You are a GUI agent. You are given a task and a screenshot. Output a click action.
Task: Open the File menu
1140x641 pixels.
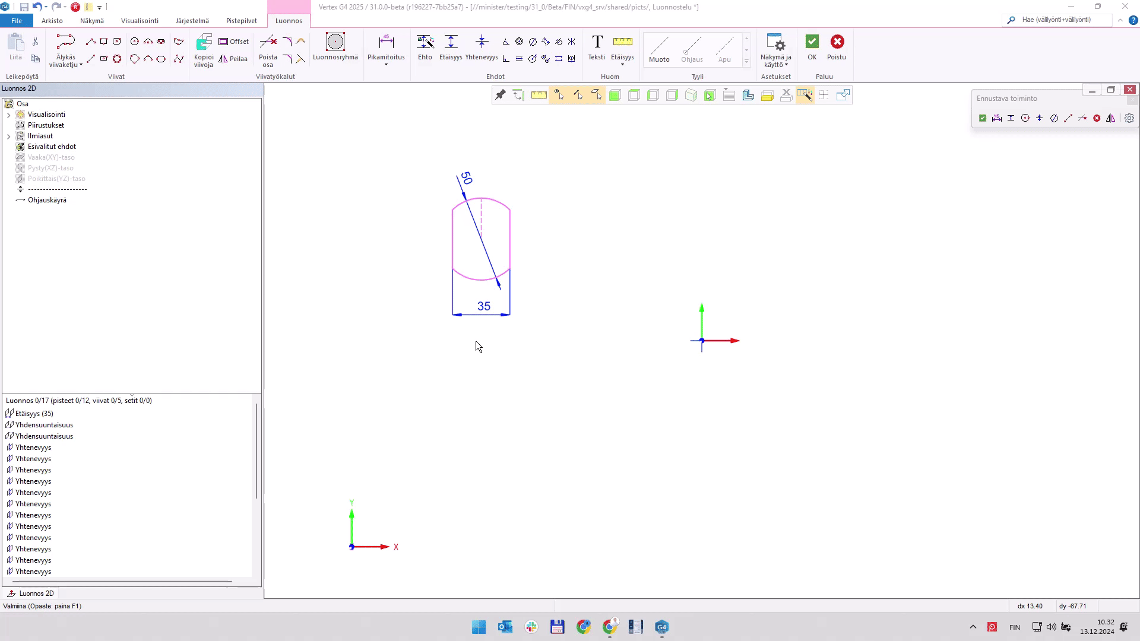[17, 21]
